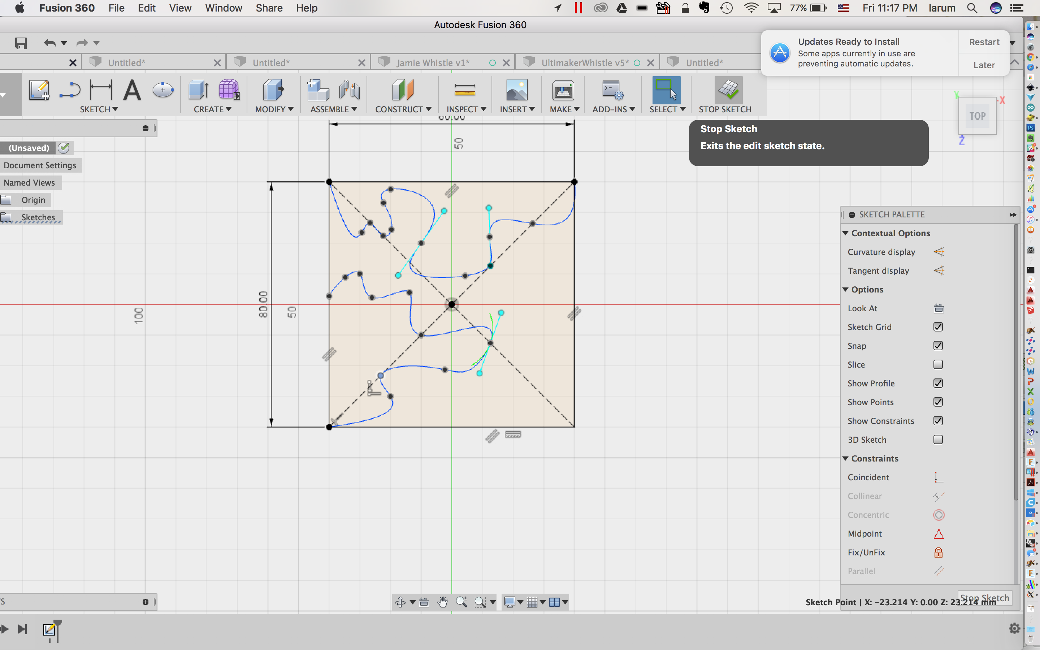Viewport: 1040px width, 650px height.
Task: Click the 3D Print Make icon
Action: (x=563, y=90)
